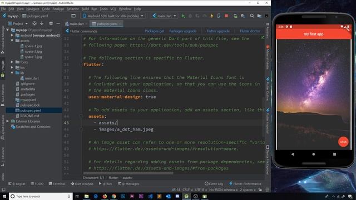This screenshot has height=200, width=356.
Task: Click the Project Structure folder icon
Action: 259,16
